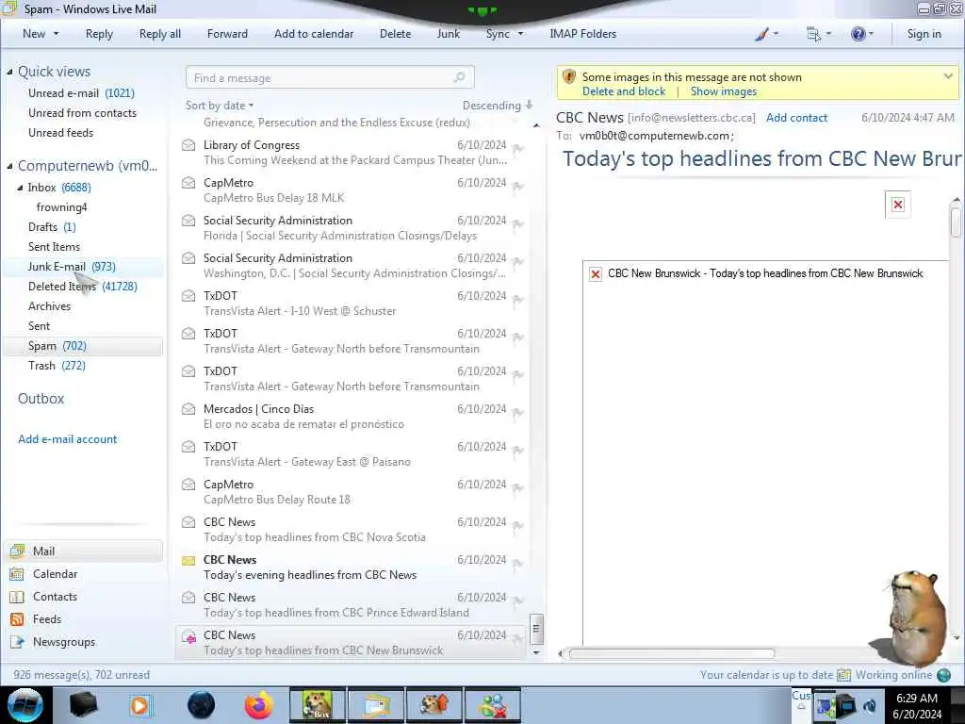Screen dimensions: 965x724
Task: Open the Sync dropdown arrow
Action: pyautogui.click(x=520, y=34)
